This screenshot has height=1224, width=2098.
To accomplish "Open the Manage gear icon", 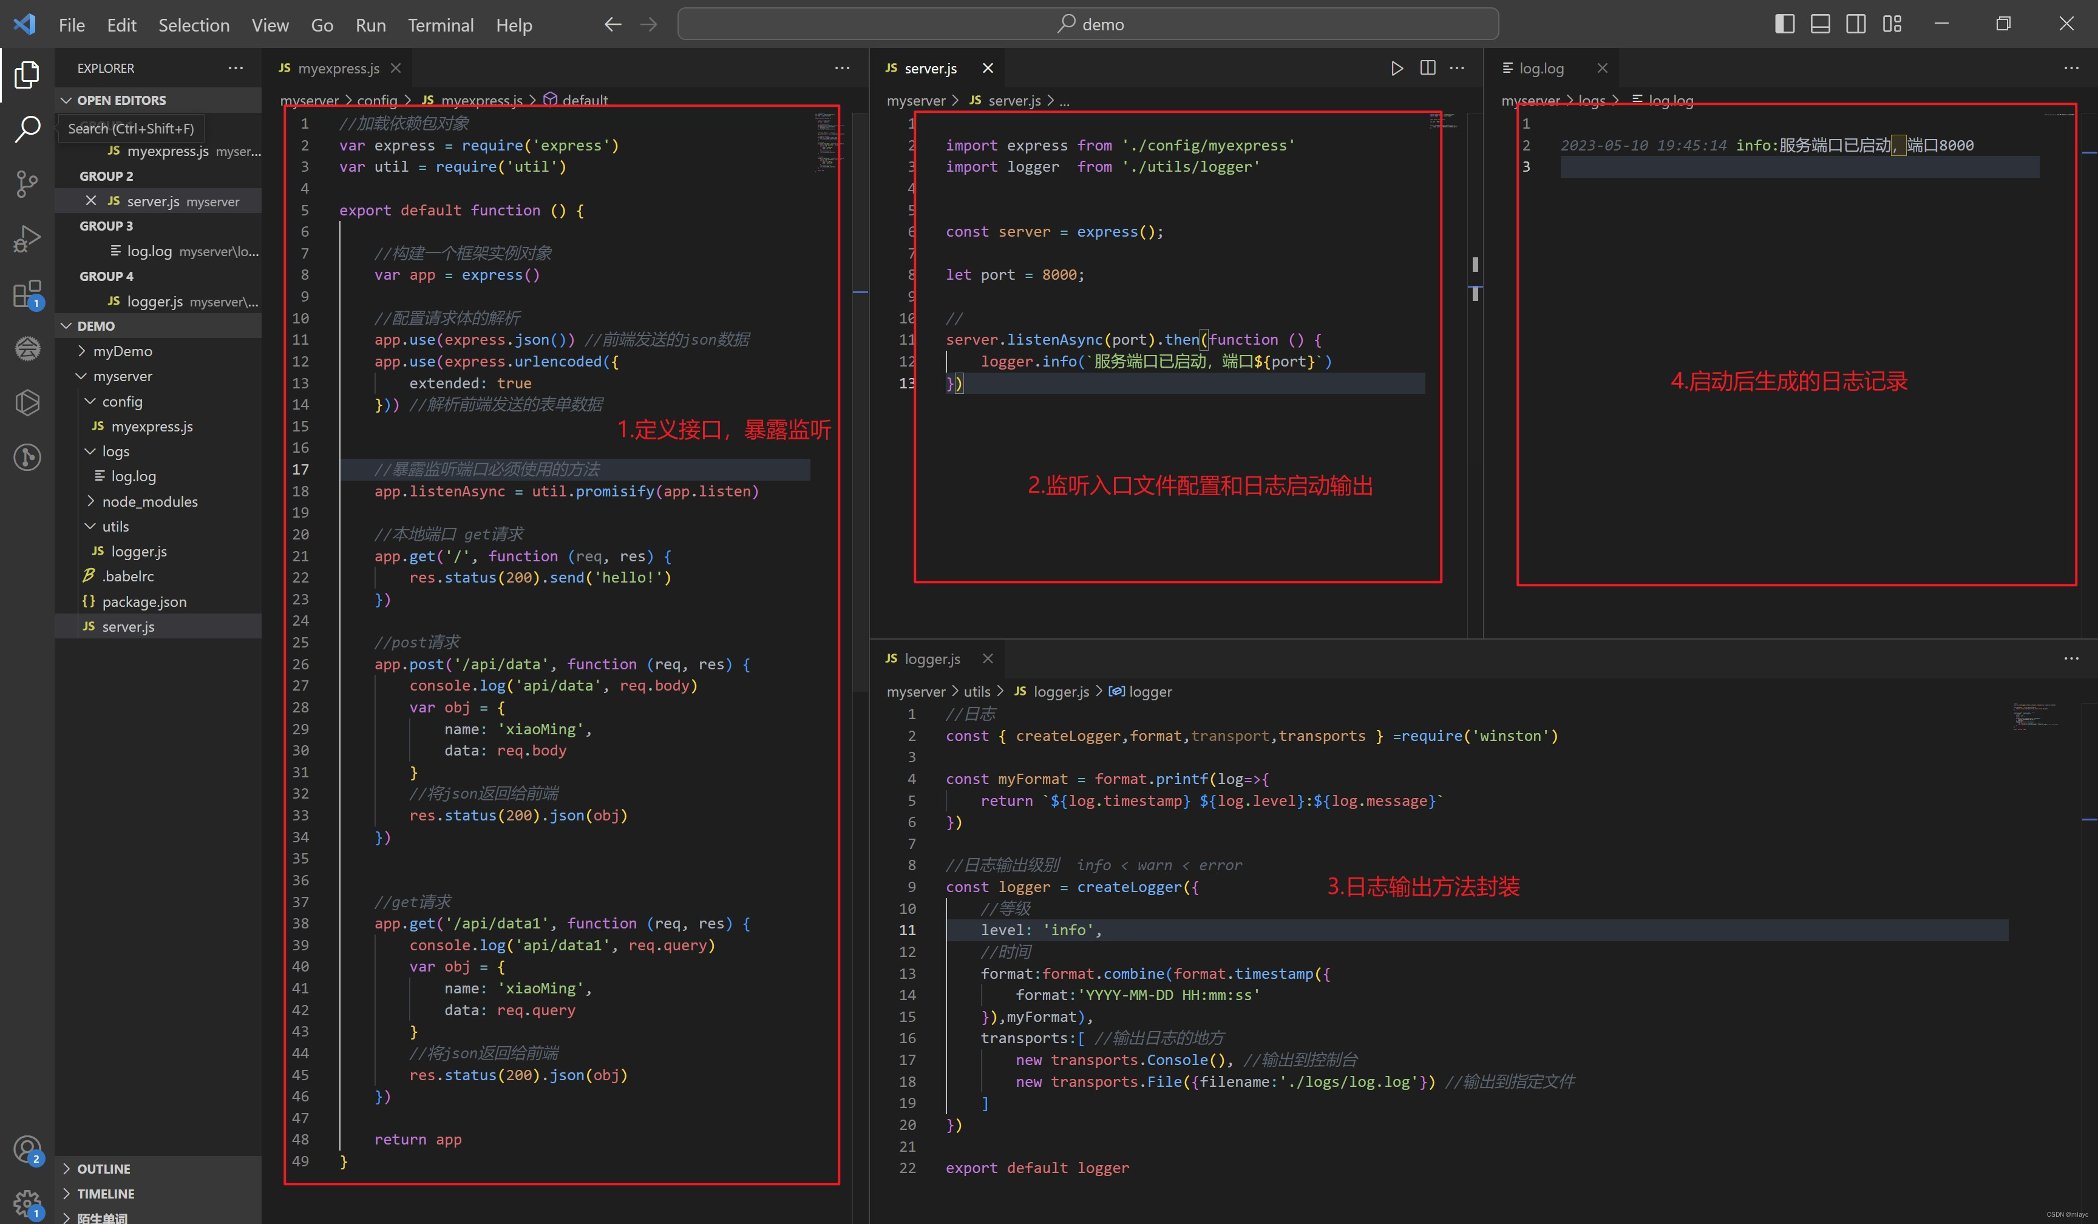I will click(x=27, y=1202).
